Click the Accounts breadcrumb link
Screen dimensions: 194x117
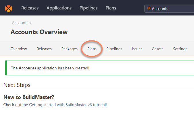20,23
